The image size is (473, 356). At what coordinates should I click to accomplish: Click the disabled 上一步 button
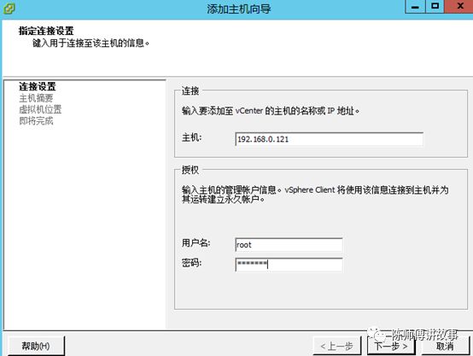337,346
